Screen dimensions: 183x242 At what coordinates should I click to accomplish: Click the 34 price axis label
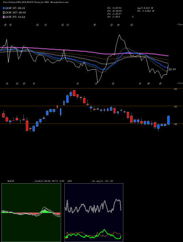[x=175, y=89]
